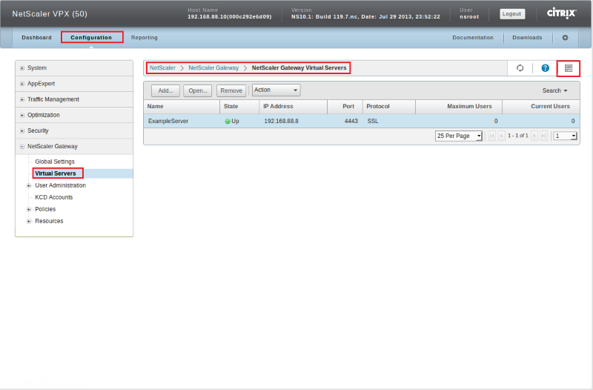Click the nsroot user name
The width and height of the screenshot is (593, 390).
click(469, 16)
